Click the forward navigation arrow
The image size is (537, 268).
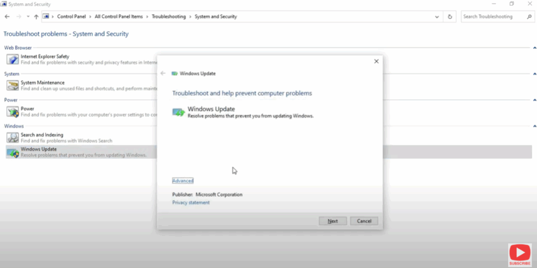point(19,16)
